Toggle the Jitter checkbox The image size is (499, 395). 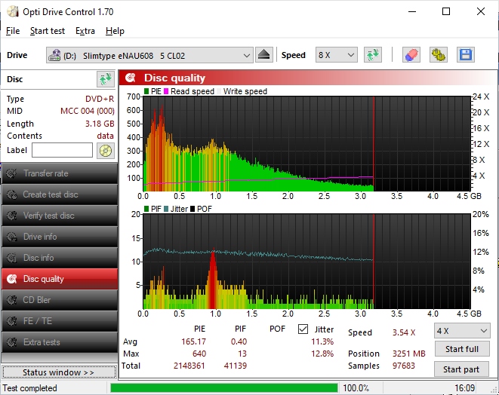303,329
